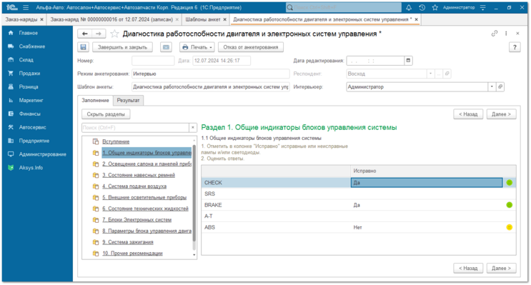Click Завершить и закрыть button
Screen dimensions: 531x285
coord(122,47)
